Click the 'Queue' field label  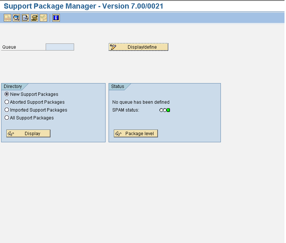pos(9,47)
